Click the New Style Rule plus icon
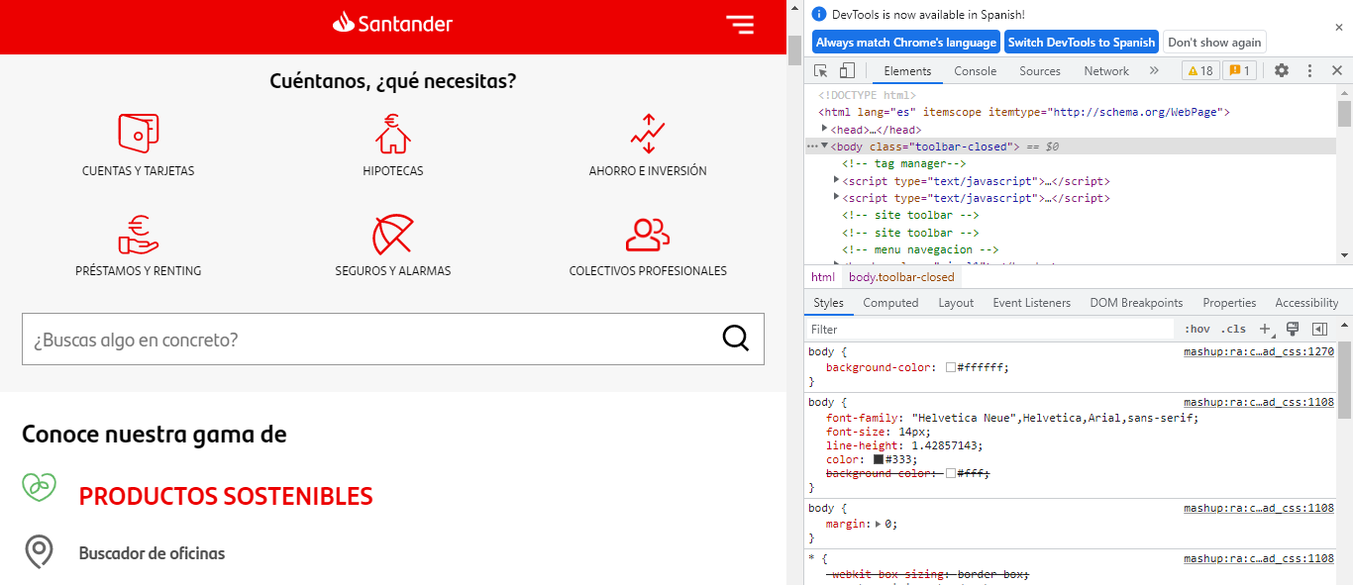Screen dimensions: 1353x585 (x=1265, y=329)
